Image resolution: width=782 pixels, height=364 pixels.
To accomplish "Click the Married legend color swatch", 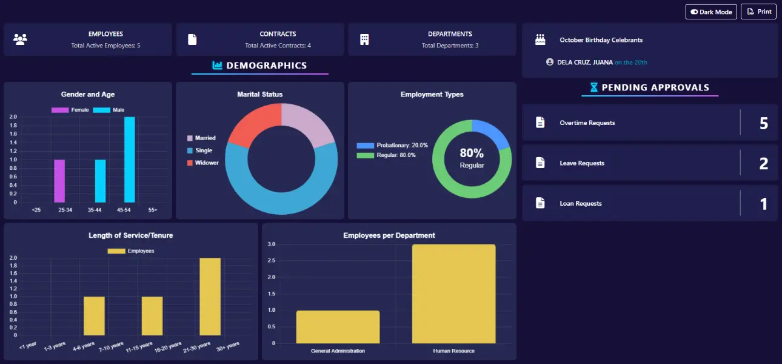I will (190, 138).
